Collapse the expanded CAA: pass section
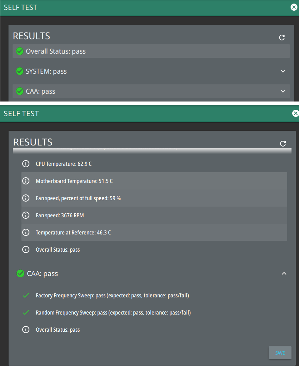299x366 pixels. (x=284, y=274)
